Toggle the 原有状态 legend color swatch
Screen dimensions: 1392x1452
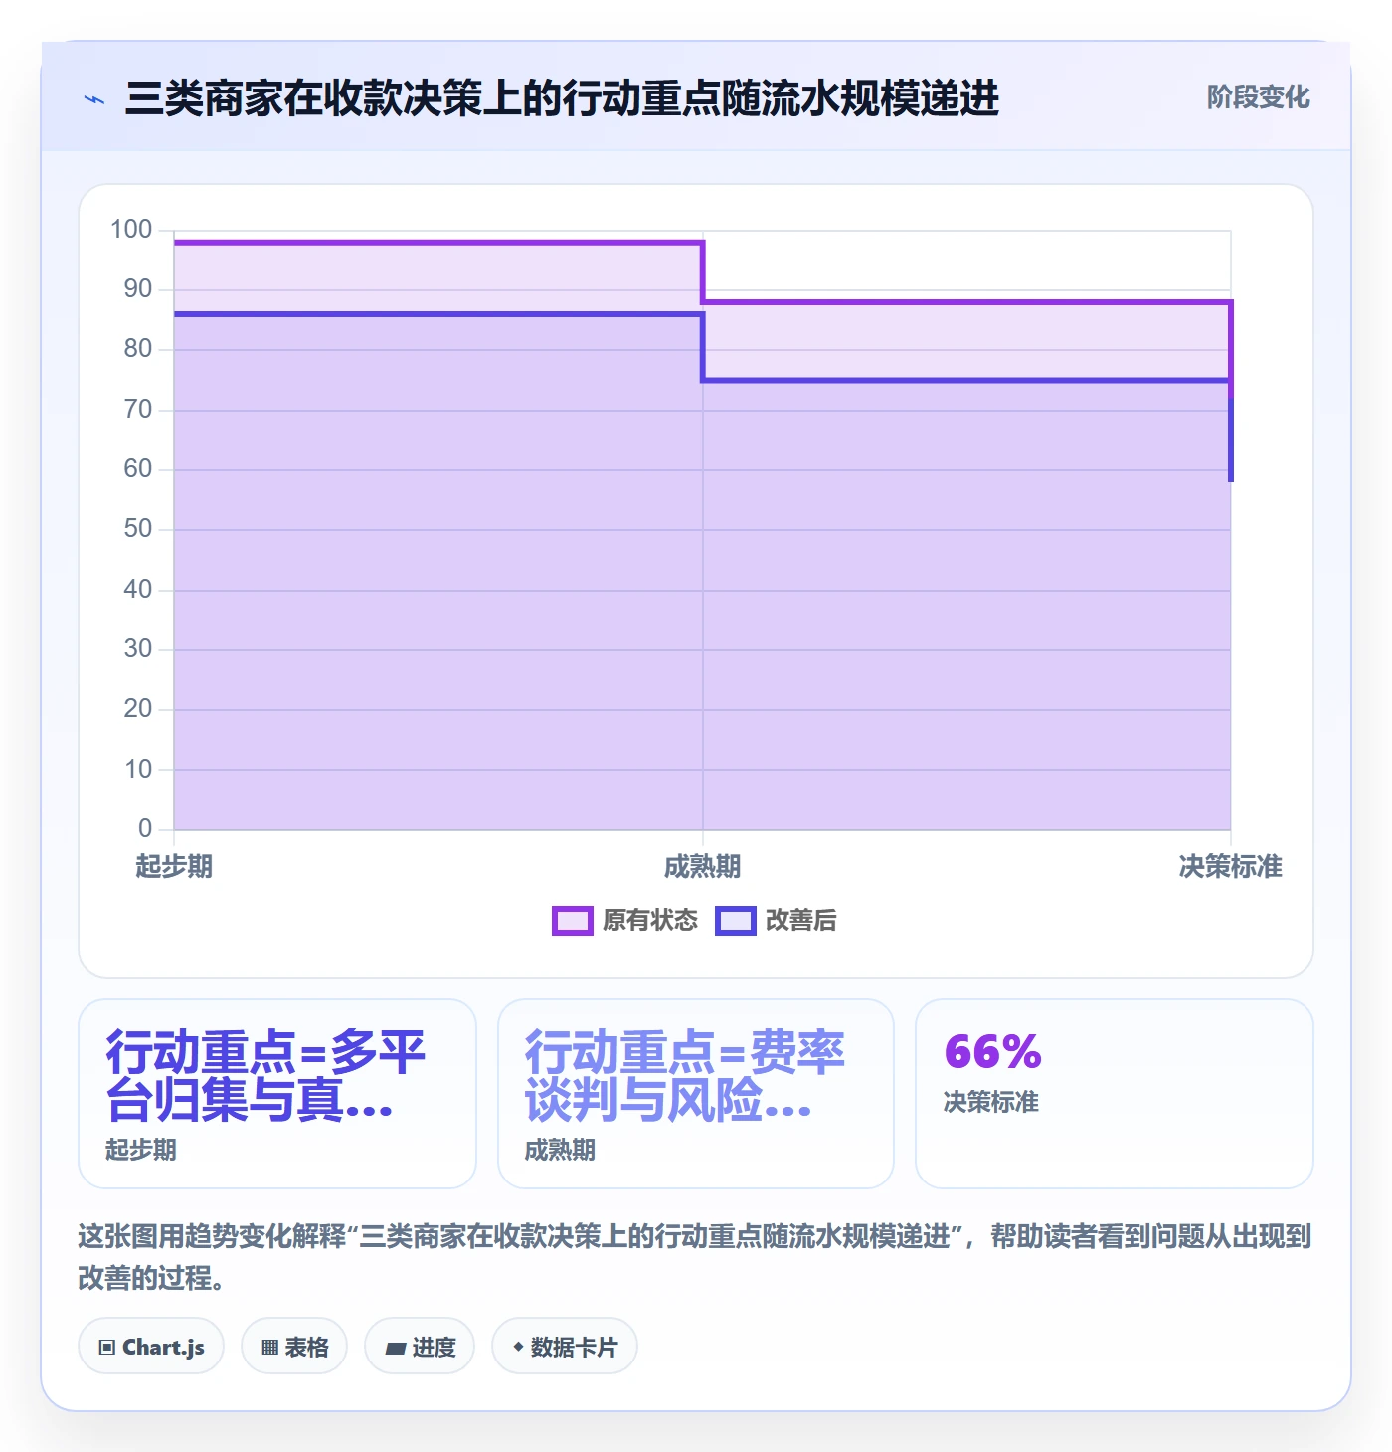[573, 921]
